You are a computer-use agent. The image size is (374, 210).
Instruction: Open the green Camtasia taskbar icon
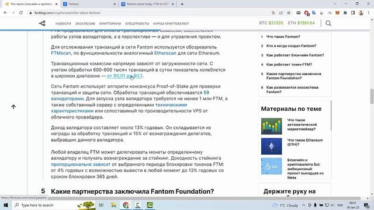150,205
